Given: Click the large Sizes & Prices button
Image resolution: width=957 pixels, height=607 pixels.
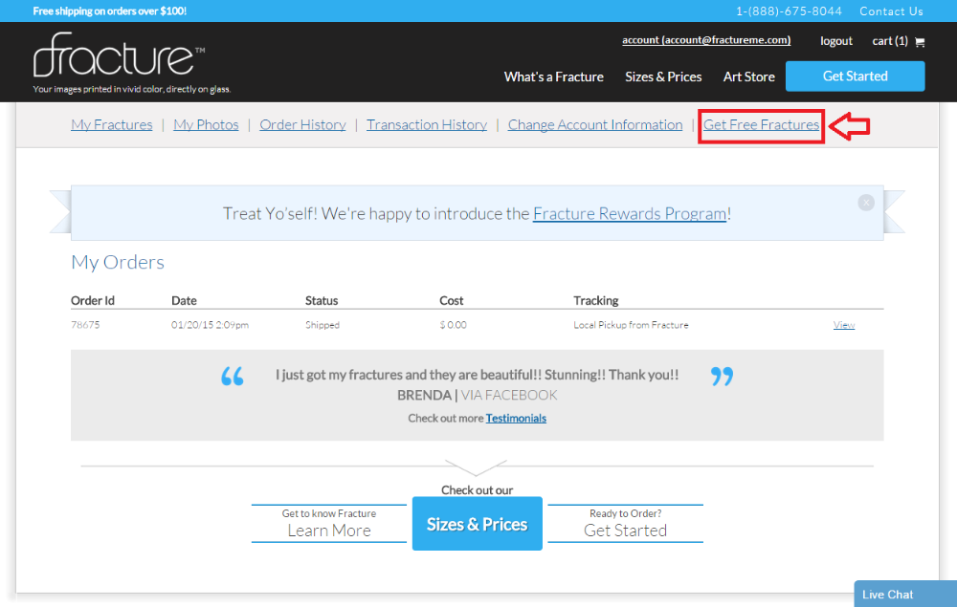Looking at the screenshot, I should 478,524.
